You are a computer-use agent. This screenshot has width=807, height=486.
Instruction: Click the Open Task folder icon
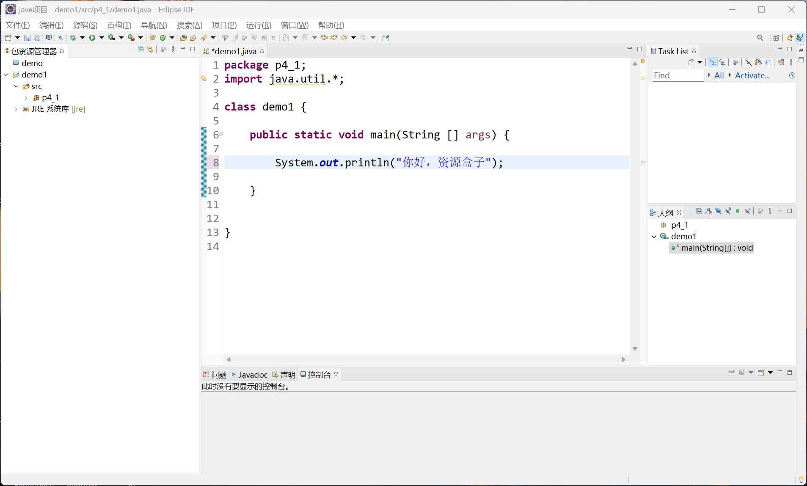(193, 38)
